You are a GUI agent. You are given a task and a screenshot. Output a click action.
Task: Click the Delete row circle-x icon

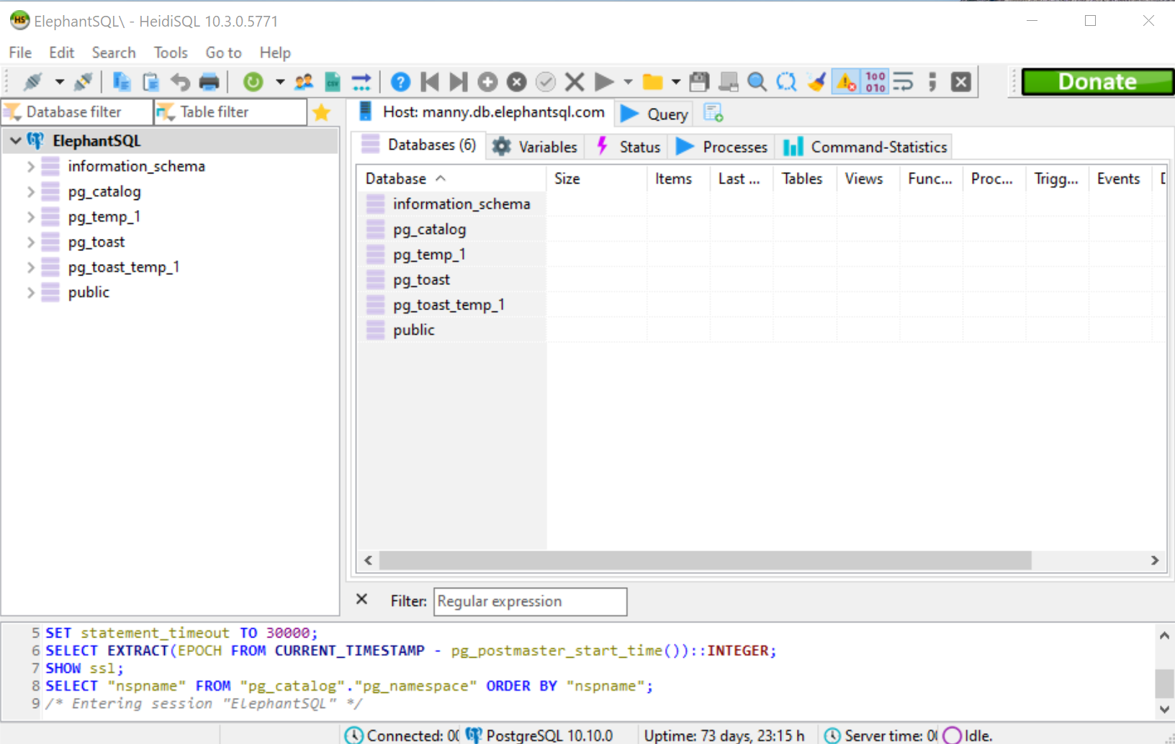(516, 82)
